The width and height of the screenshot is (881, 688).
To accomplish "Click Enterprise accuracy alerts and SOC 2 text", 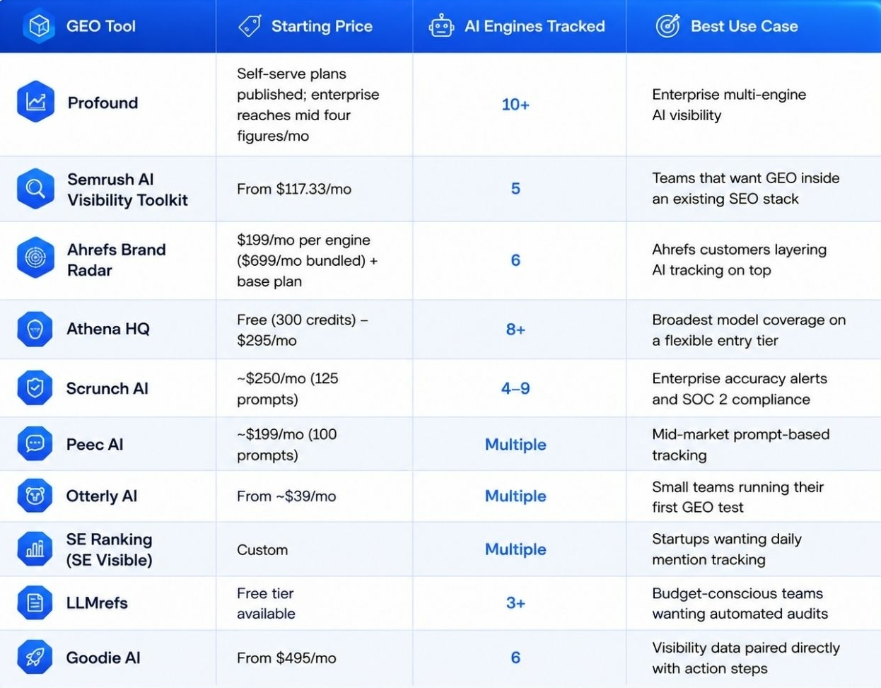I will tap(740, 388).
